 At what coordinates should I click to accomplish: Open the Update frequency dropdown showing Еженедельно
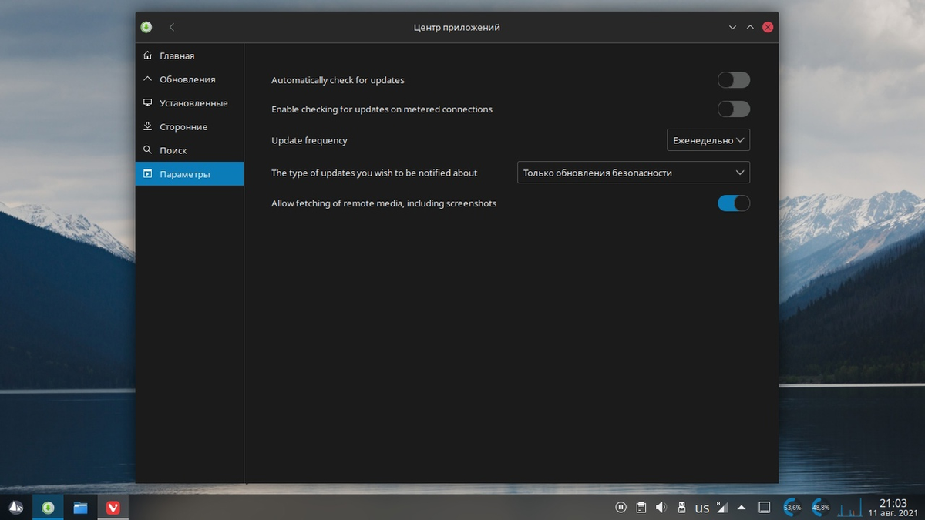[708, 139]
